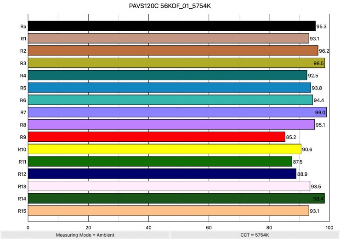Image resolution: width=340 pixels, height=239 pixels.
Task: Click the R4 row label
Action: pos(23,75)
